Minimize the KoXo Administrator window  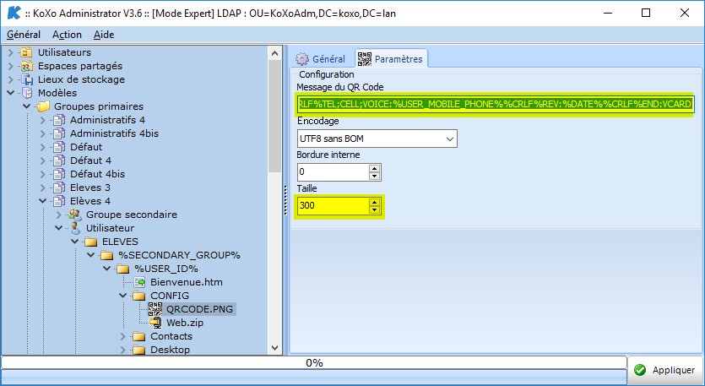(607, 13)
